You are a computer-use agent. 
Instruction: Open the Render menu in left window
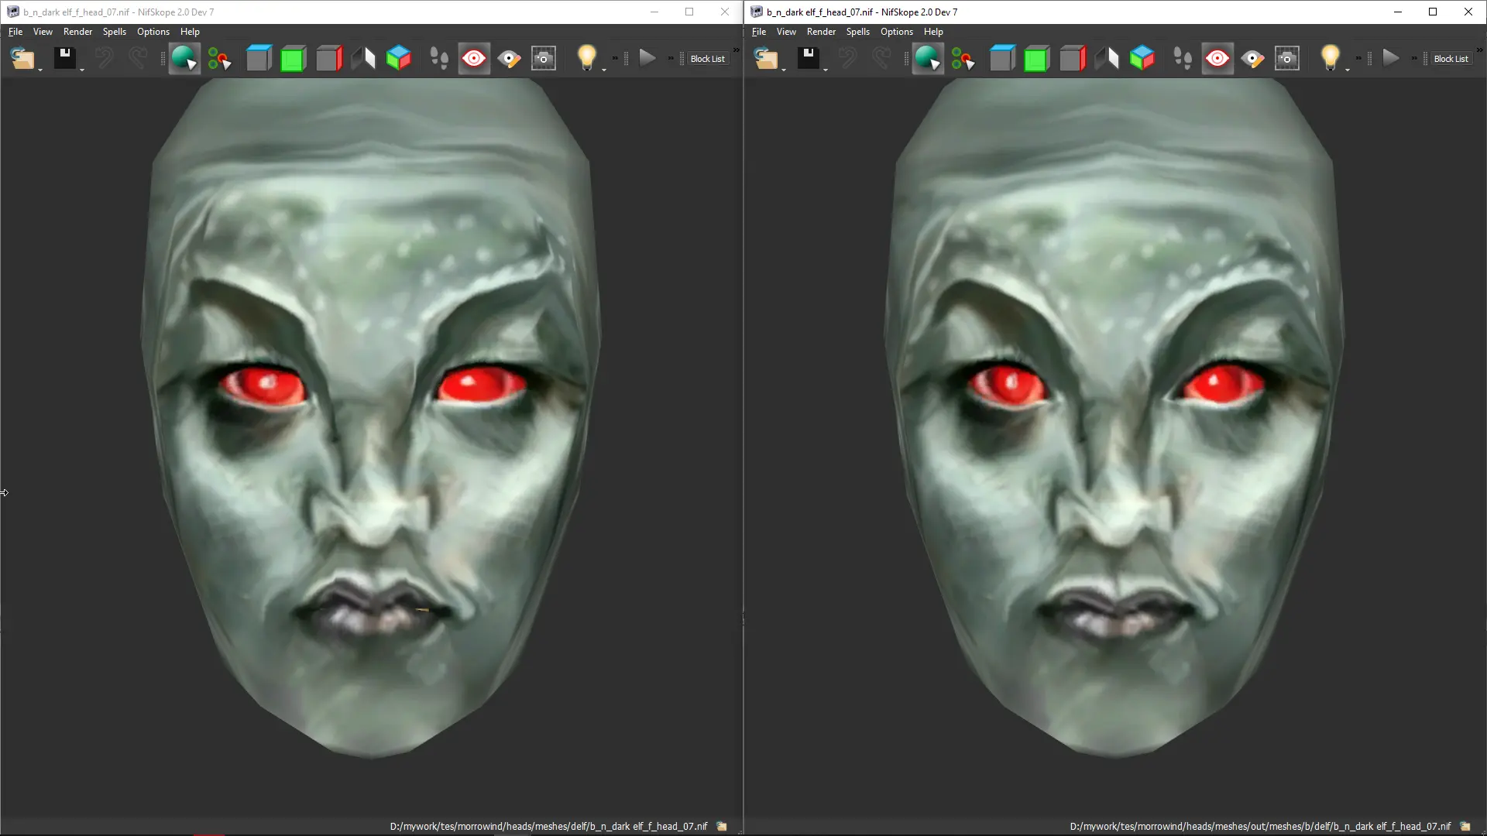pos(77,32)
